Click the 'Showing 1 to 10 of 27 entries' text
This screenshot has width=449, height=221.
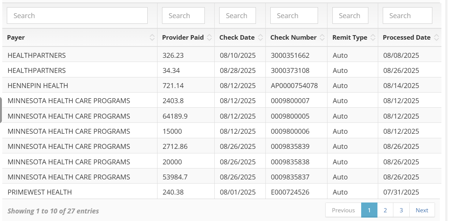pos(53,211)
